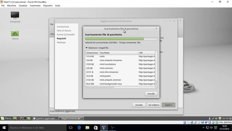Screen dimensions: 232x131
Task: Open Dispositivi menu
Action: tap(48, 6)
